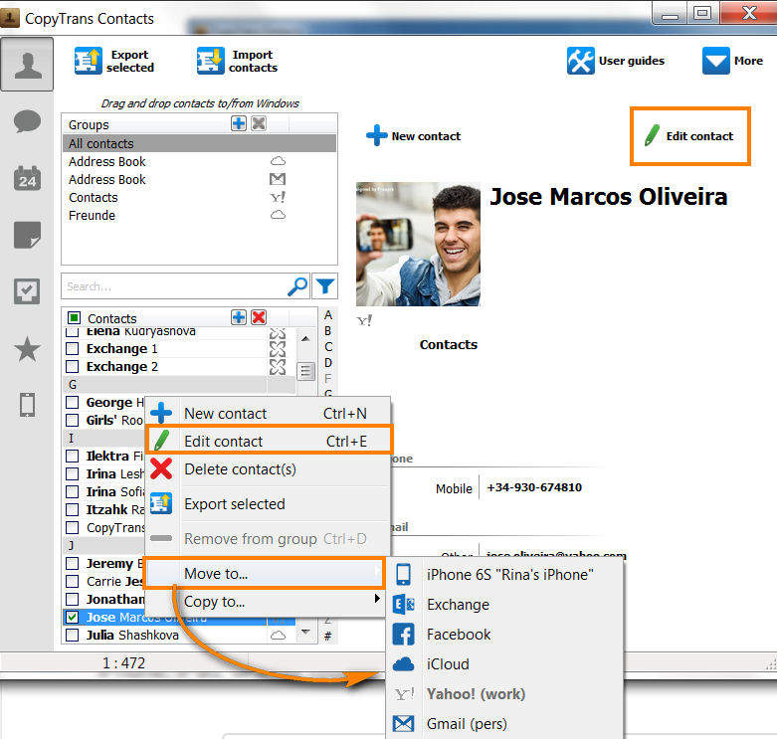The image size is (777, 739).
Task: Open the contact filter funnel
Action: tap(325, 286)
